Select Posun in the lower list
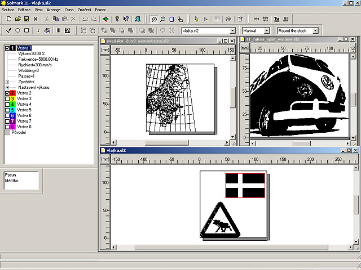This screenshot has height=270, width=361. [10, 175]
